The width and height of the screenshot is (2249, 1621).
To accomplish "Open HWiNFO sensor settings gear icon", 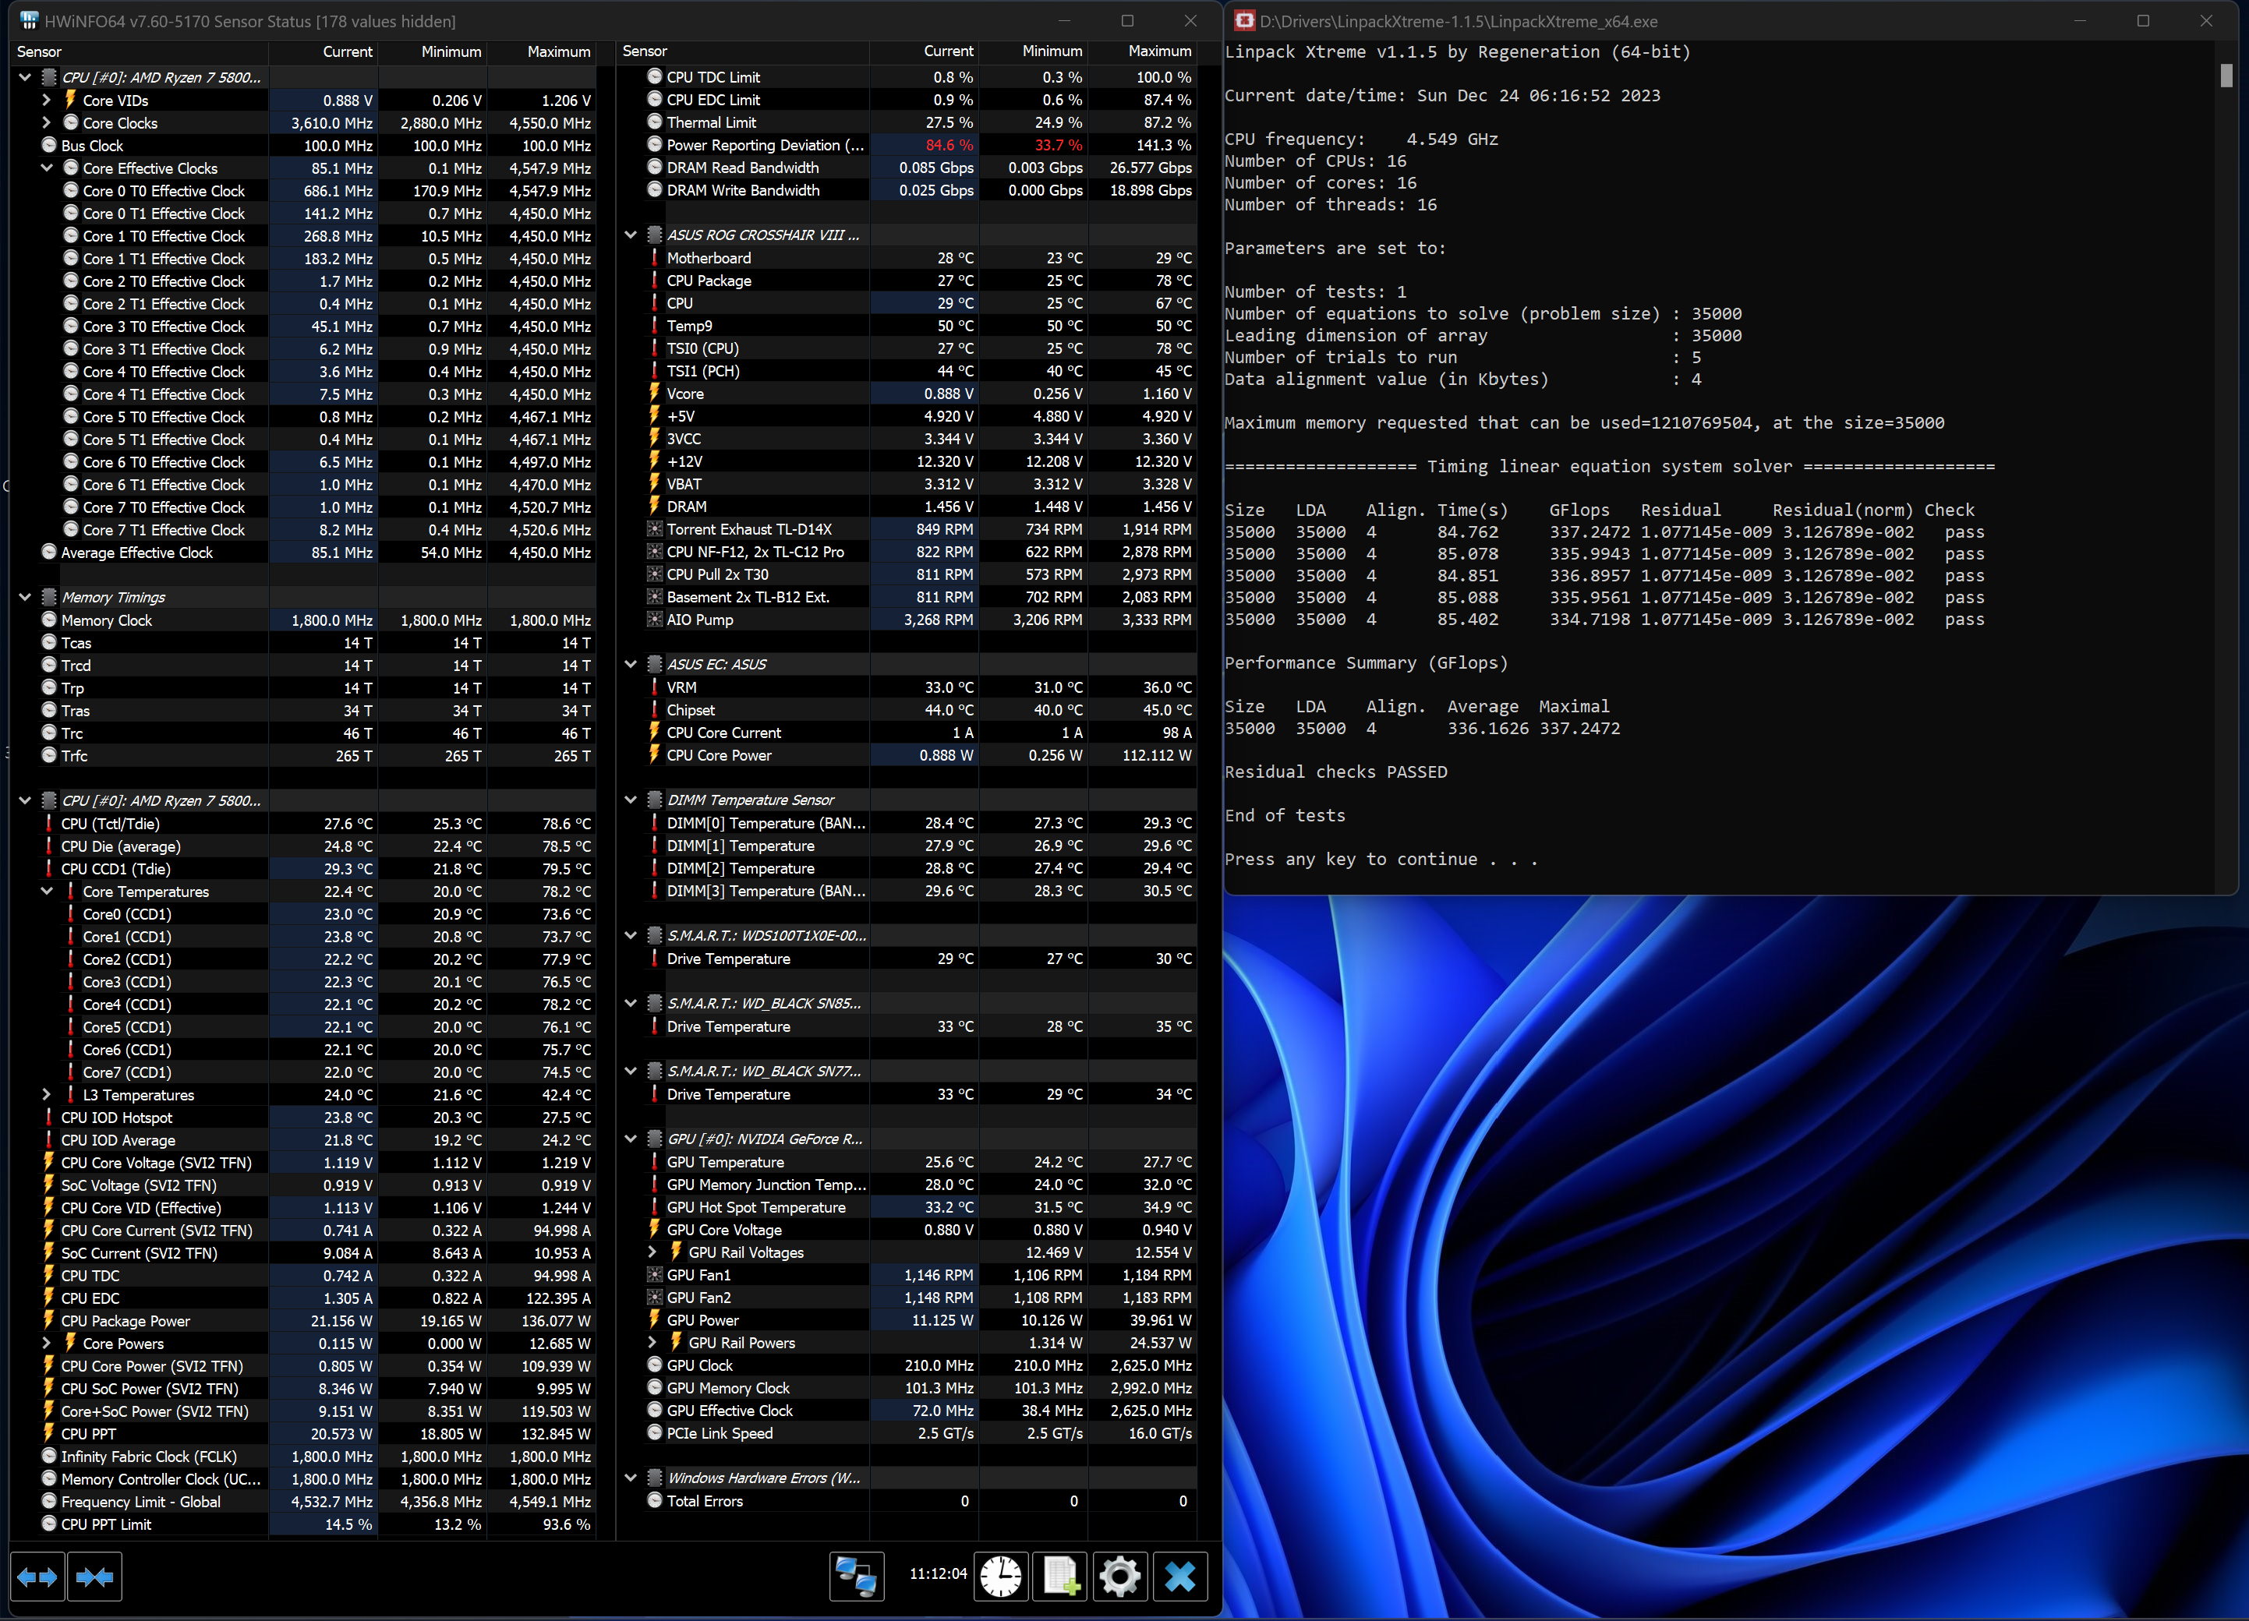I will 1120,1577.
